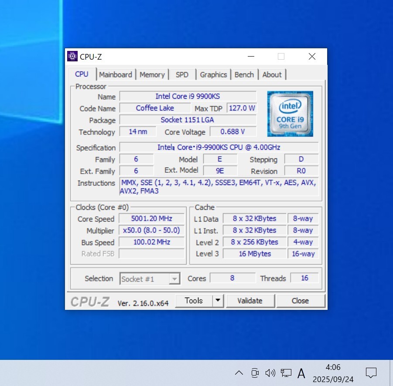Open the Socket #1 selection dropdown

150,279
